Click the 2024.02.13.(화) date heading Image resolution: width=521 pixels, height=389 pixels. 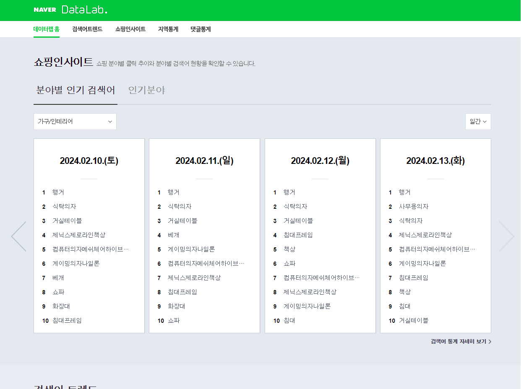(x=435, y=161)
